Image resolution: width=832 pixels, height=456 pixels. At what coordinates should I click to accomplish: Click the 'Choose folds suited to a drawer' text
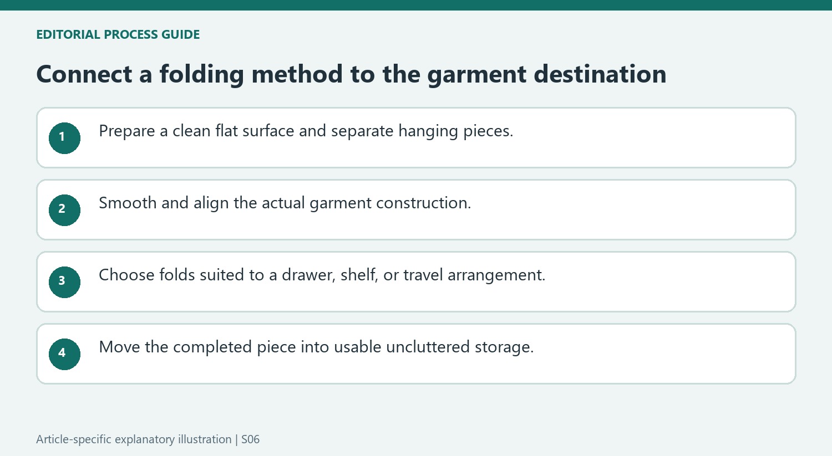[x=322, y=275]
